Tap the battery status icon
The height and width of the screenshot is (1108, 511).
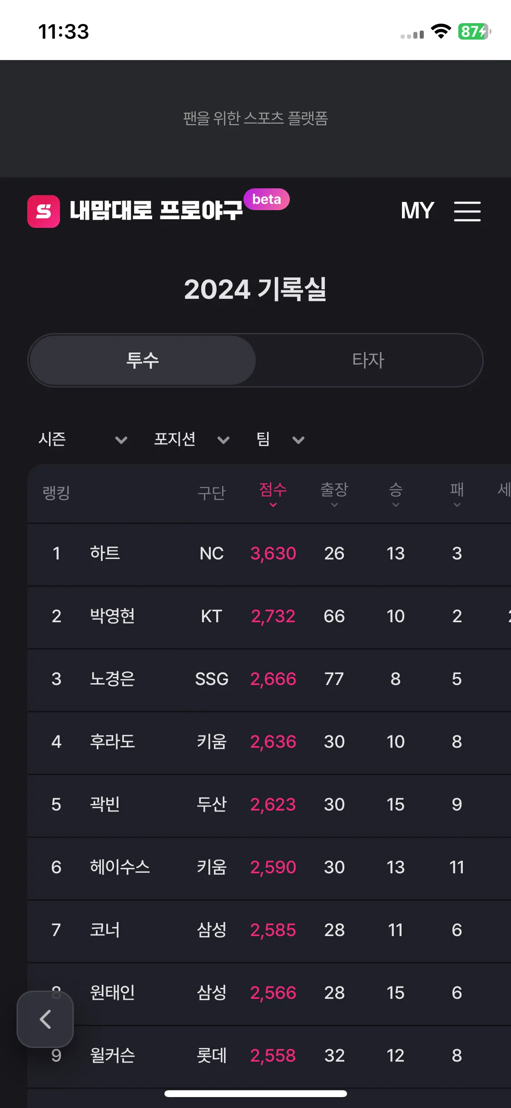474,31
